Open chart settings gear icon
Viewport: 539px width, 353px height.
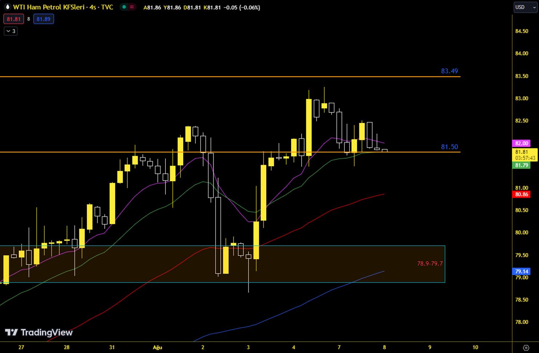coord(526,348)
